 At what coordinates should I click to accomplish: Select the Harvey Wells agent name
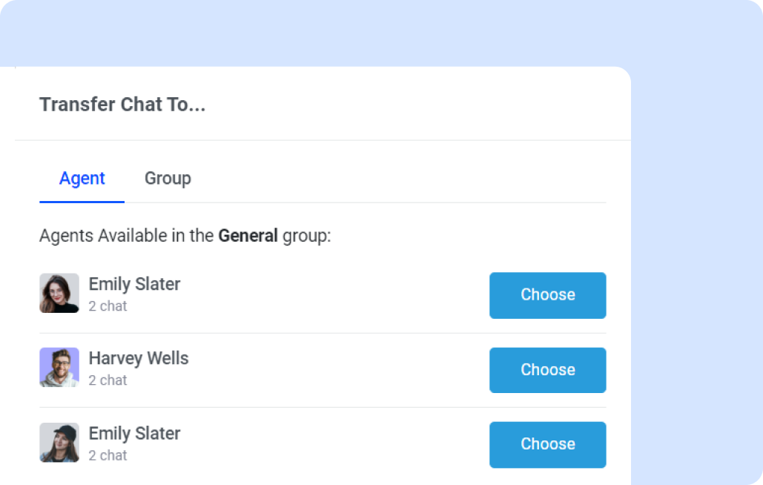(x=139, y=359)
